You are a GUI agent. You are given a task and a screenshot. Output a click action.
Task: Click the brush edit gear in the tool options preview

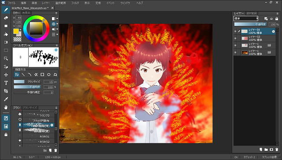coord(56,50)
